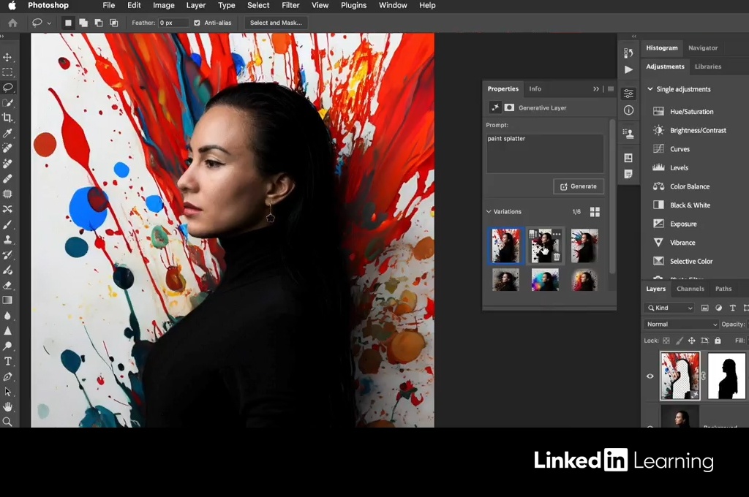Delete the hovered variation with trash icon
Screen dimensions: 749x497
pos(557,257)
